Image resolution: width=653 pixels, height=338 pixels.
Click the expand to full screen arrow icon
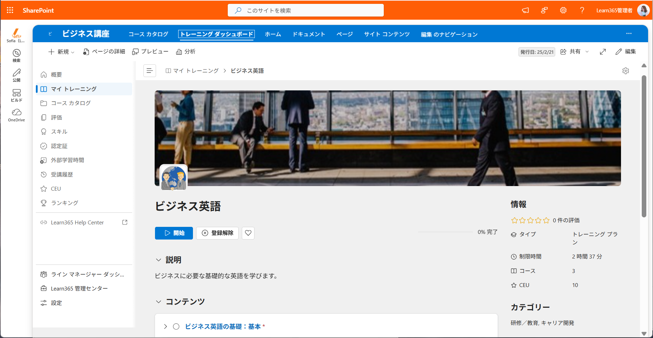[603, 52]
